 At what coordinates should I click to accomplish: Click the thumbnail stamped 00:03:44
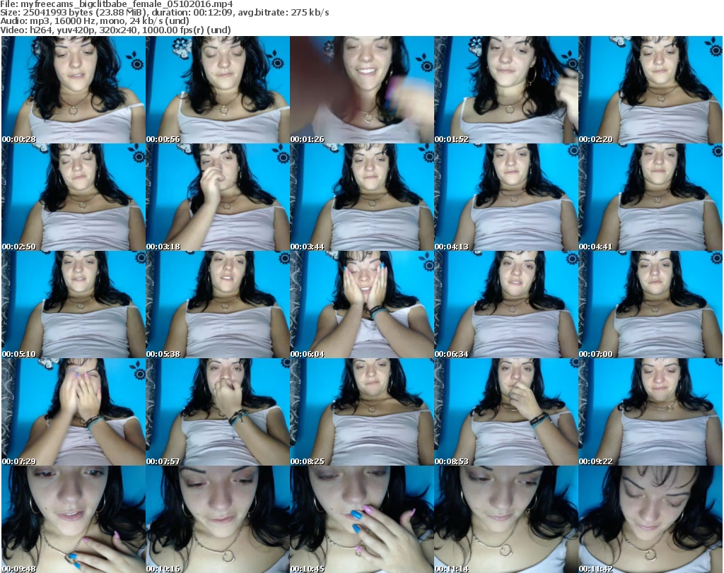(x=362, y=197)
